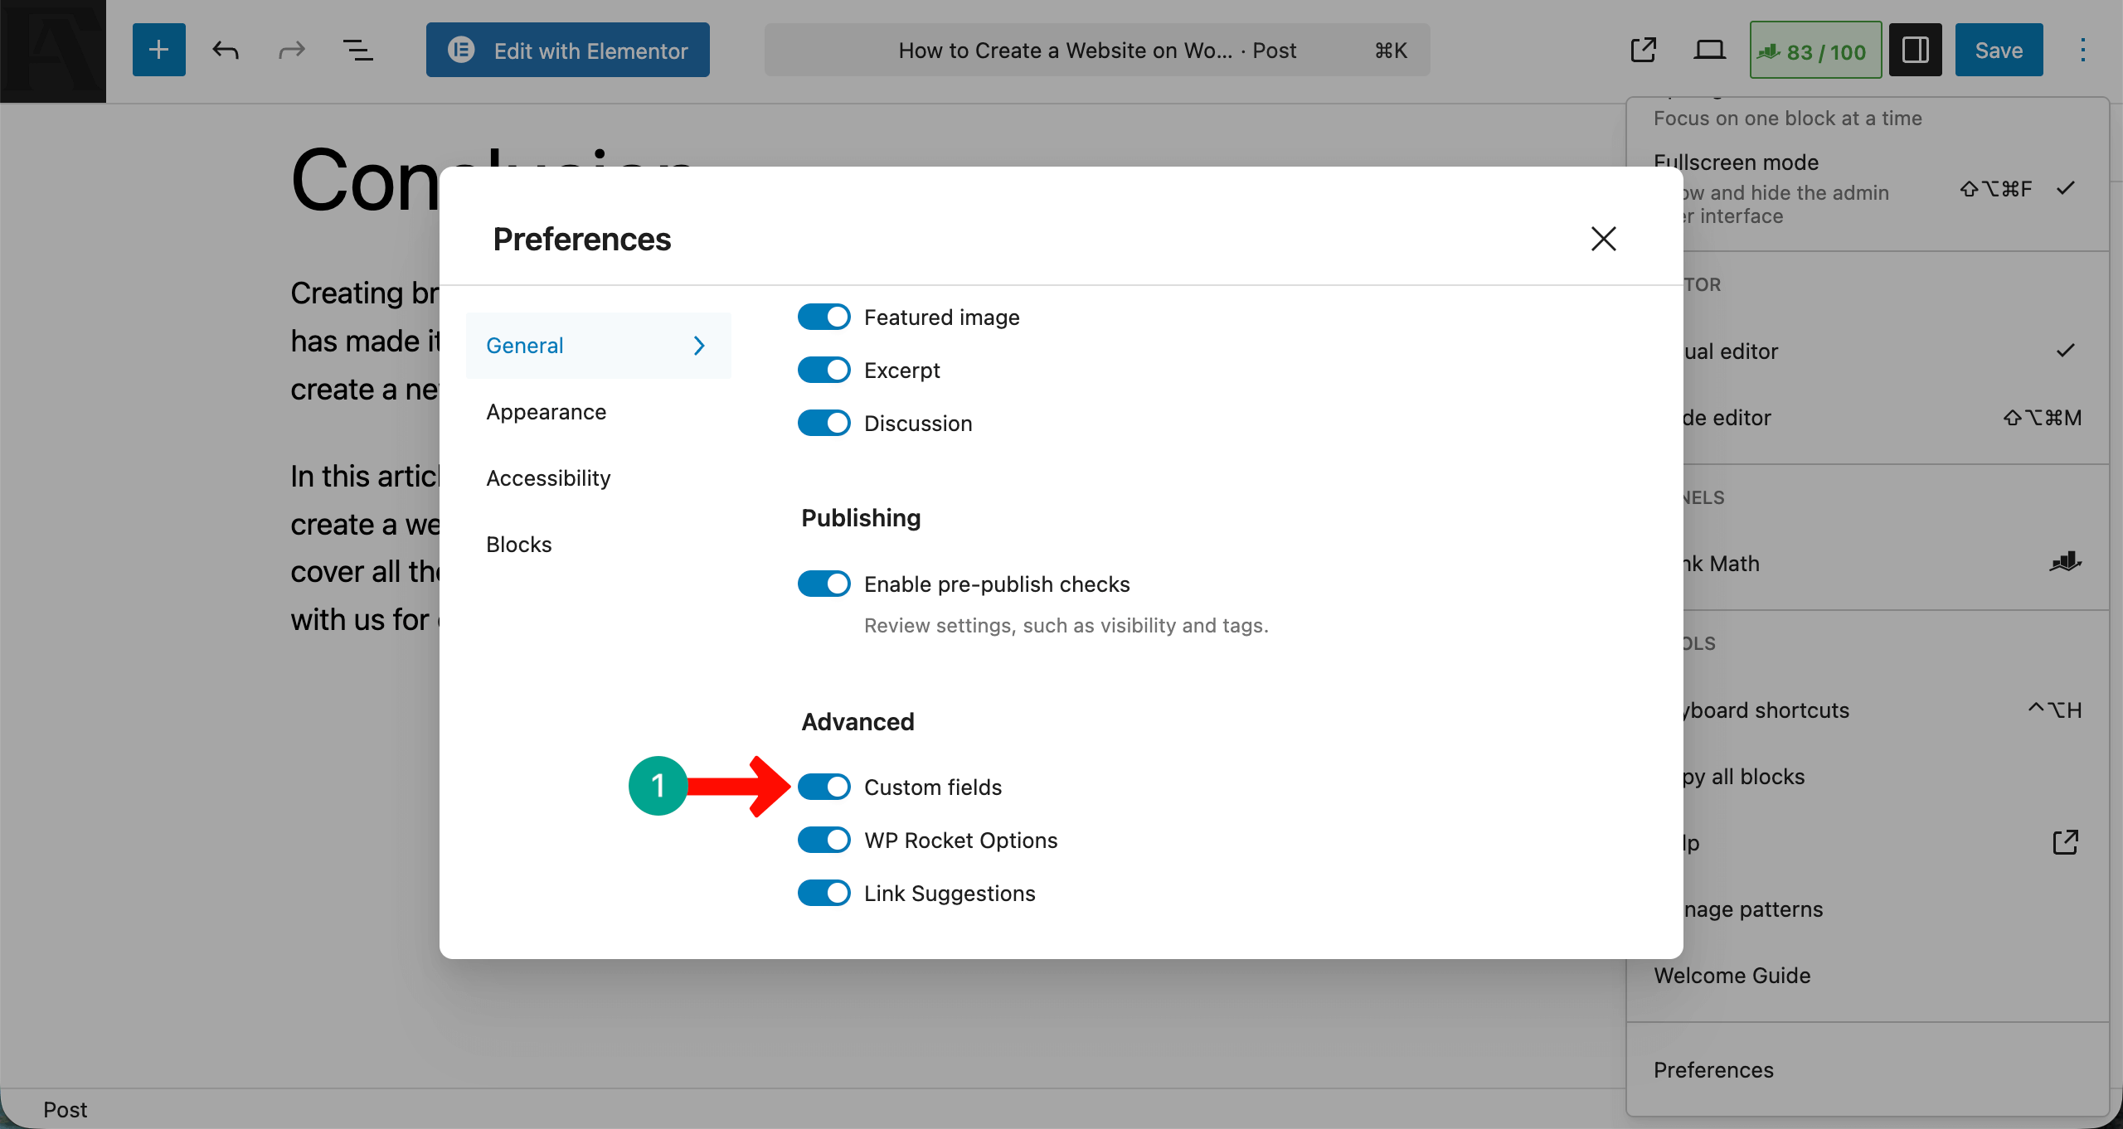Undo the last change
Screen dimensions: 2123x1129
225,50
